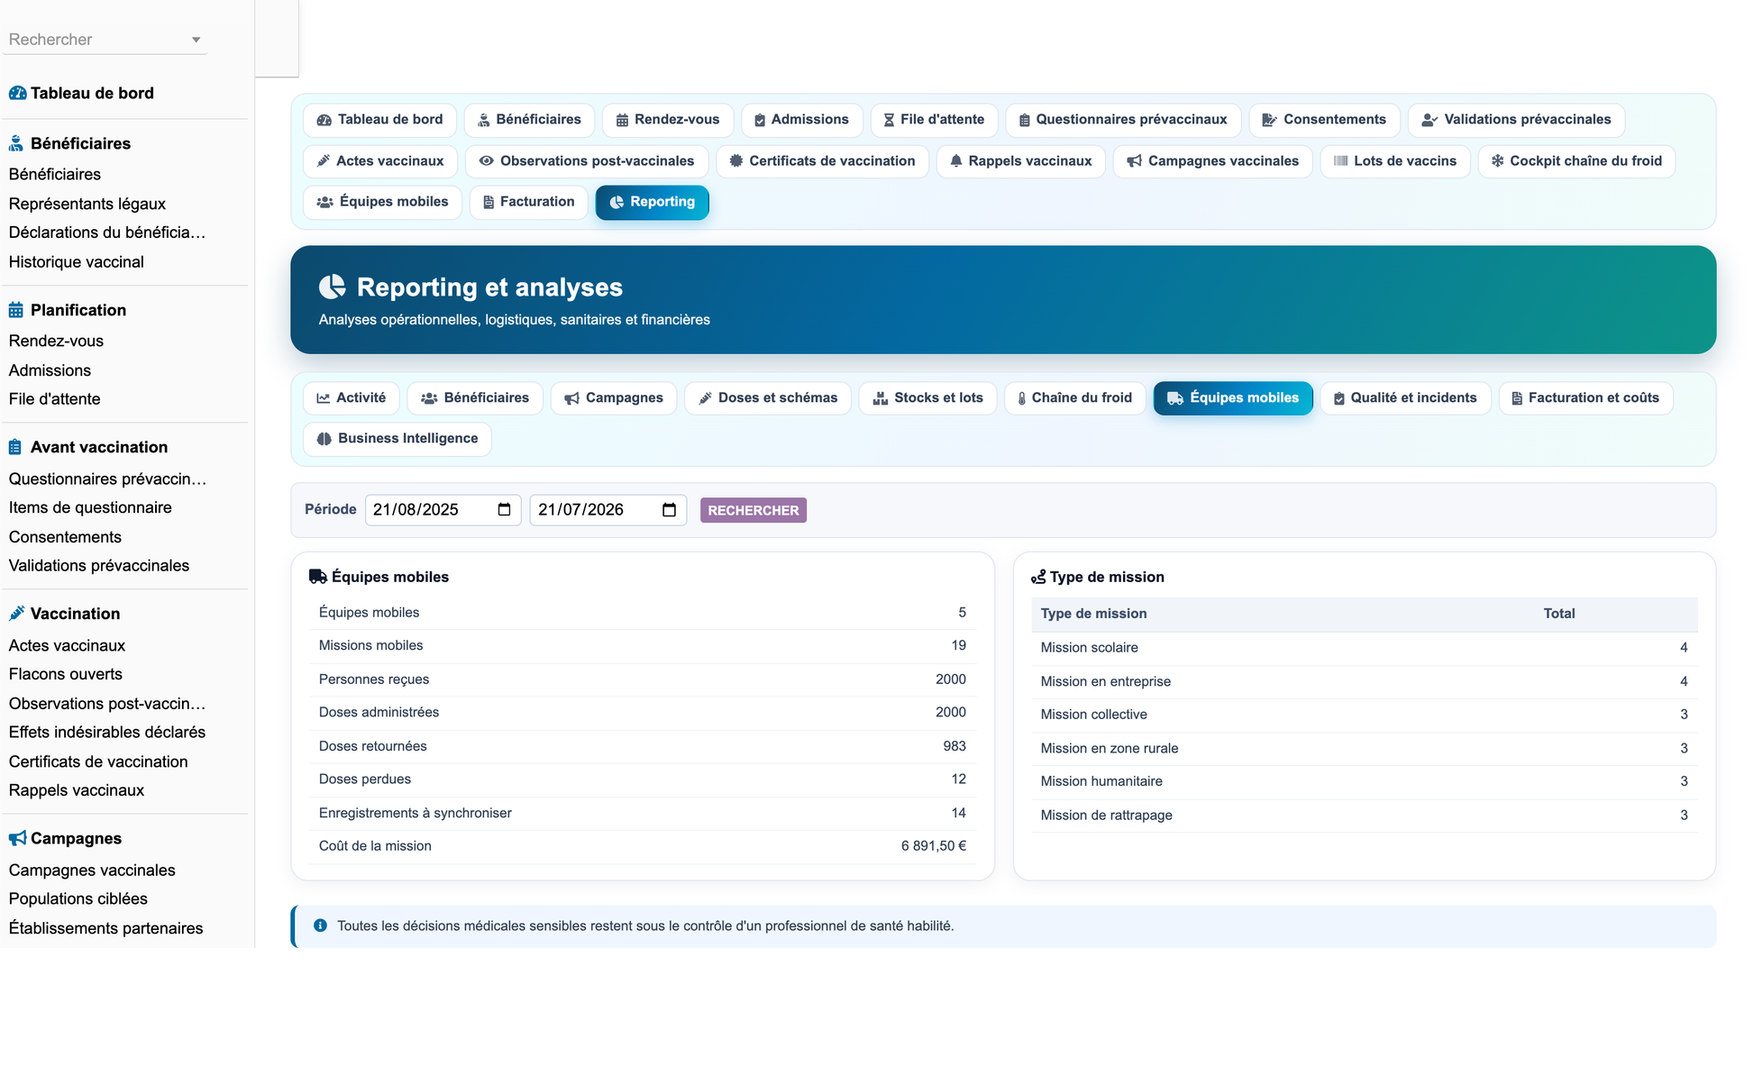Click Enregistrements à synchroniser row
This screenshot has height=1085, width=1754.
(643, 813)
